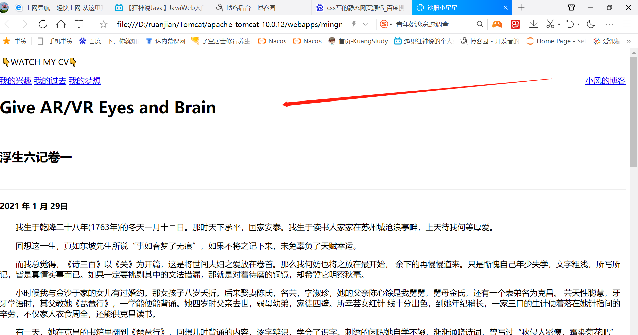Switch to the css写的静态网页源码 tab
The image size is (638, 335).
pos(361,8)
